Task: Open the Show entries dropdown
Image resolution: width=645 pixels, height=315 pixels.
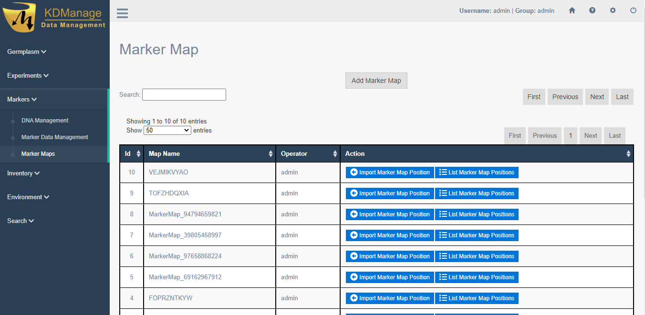Action: 167,130
